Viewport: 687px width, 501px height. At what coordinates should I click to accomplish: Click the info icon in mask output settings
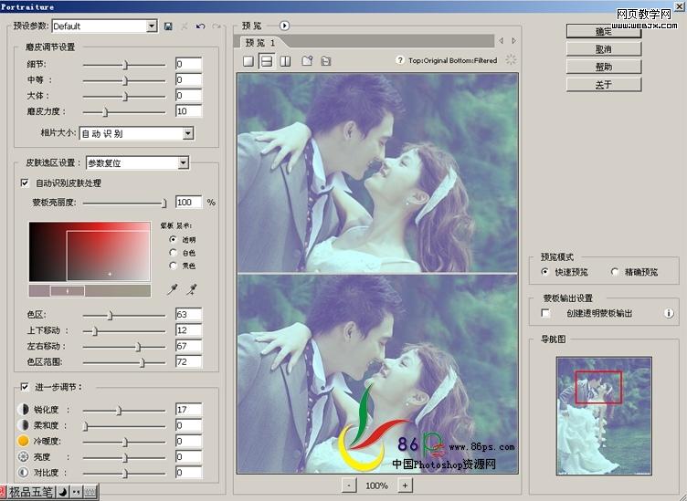tap(669, 313)
